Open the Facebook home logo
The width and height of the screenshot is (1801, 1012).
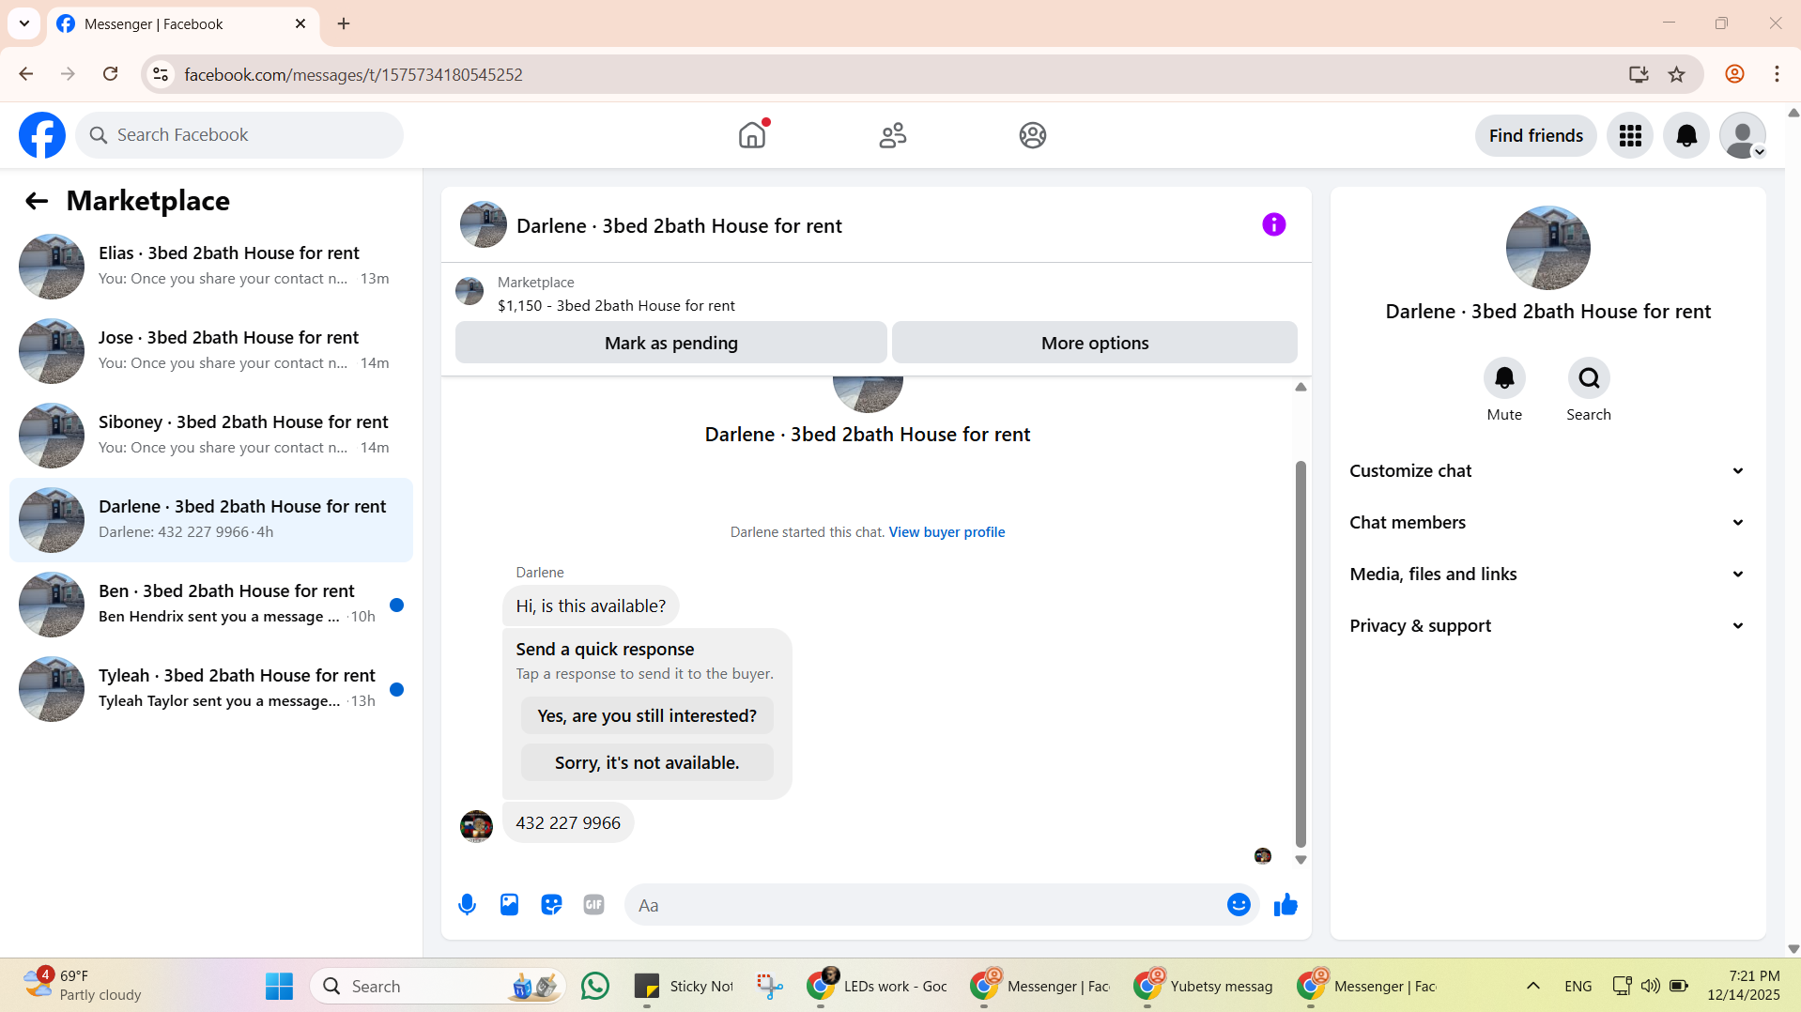(x=42, y=135)
